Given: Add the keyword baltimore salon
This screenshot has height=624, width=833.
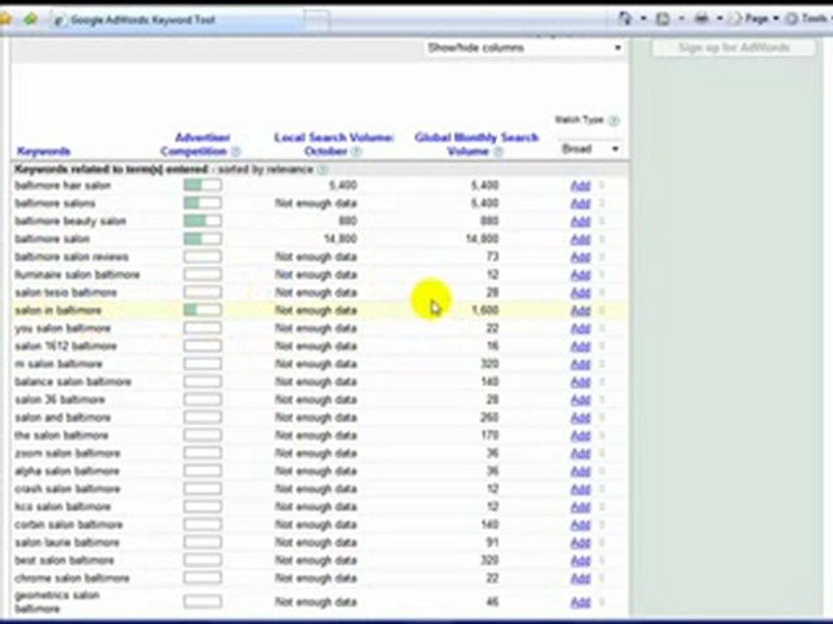Looking at the screenshot, I should (x=580, y=239).
